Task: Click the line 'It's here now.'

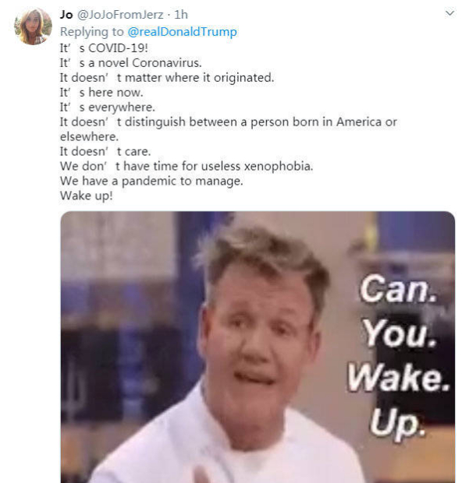Action: [x=101, y=93]
